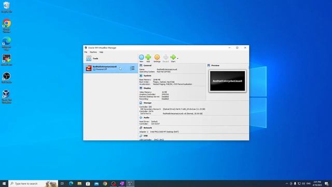Click the Preview monitor icon
Image resolution: width=332 pixels, height=187 pixels.
[209, 65]
